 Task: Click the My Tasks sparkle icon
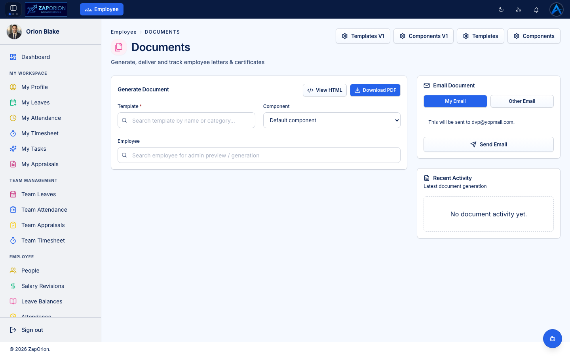[13, 149]
